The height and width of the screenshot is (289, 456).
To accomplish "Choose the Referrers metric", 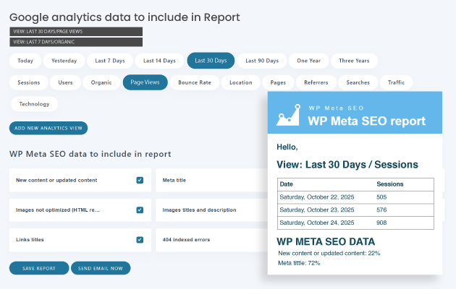I will coord(316,82).
